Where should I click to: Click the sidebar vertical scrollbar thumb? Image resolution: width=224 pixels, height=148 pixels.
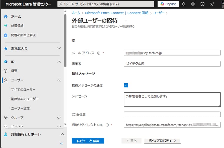(x=65, y=40)
